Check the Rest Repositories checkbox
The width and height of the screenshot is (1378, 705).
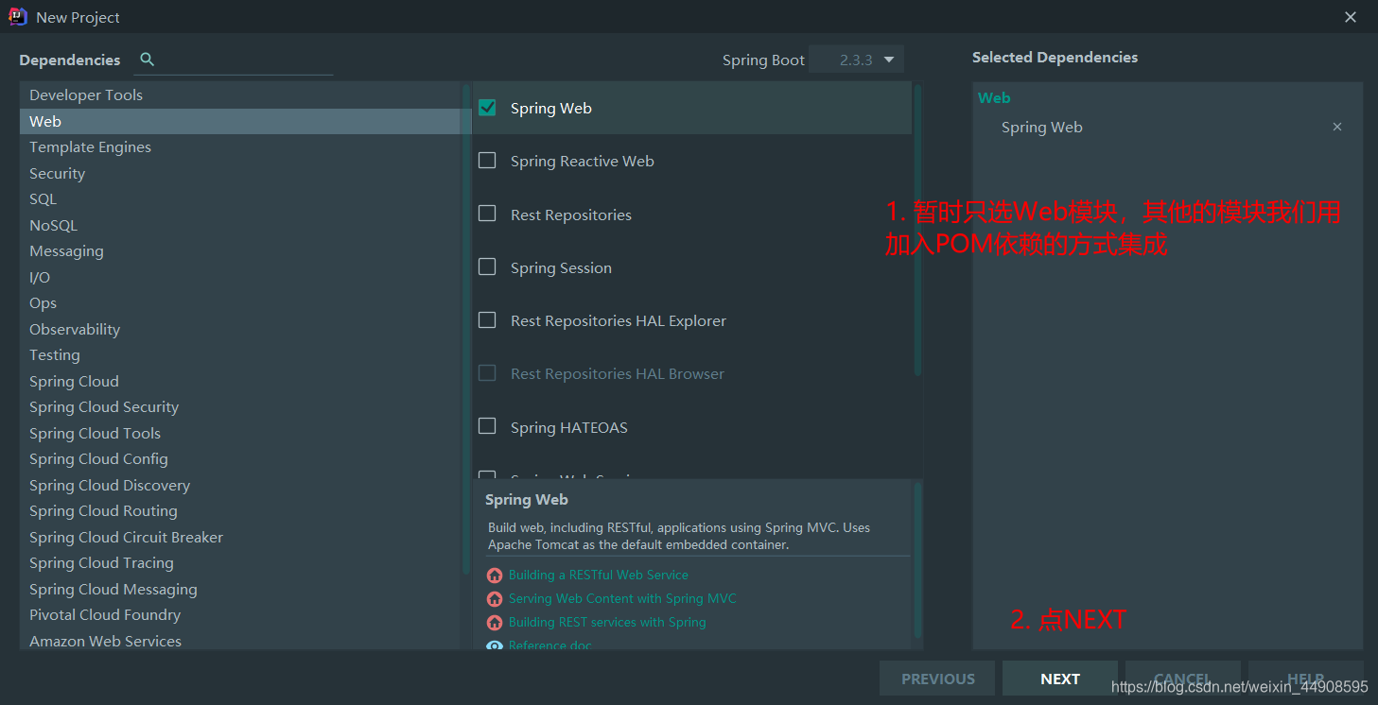pos(487,214)
